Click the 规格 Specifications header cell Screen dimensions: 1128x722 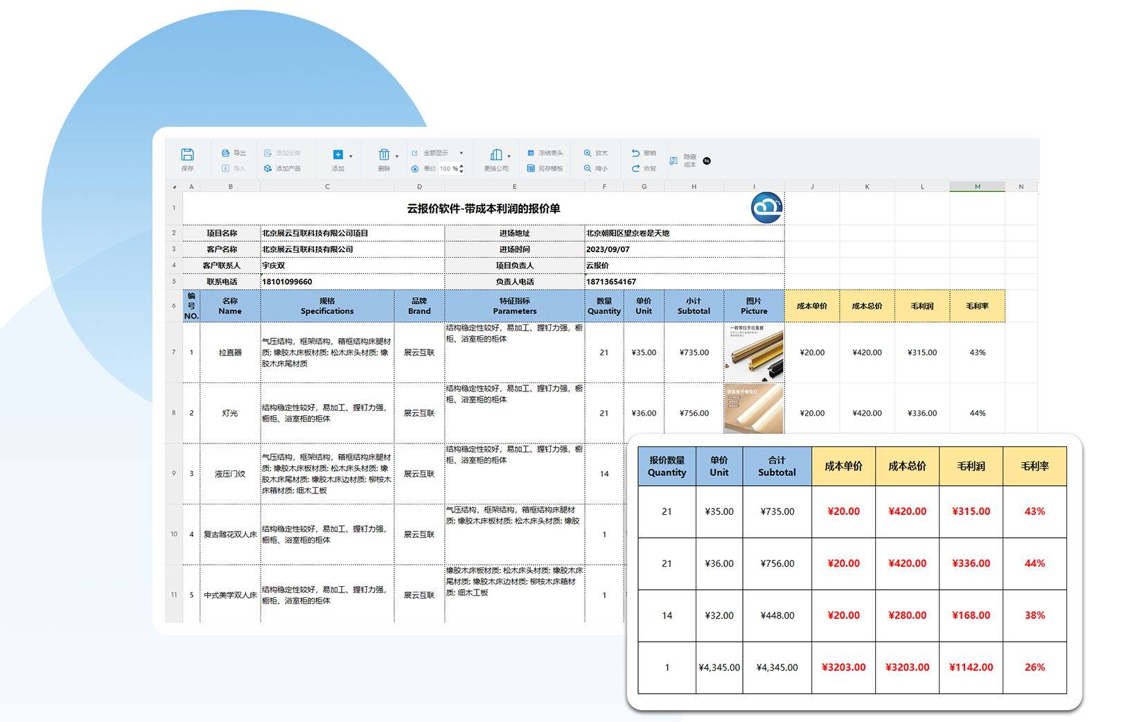tap(327, 306)
